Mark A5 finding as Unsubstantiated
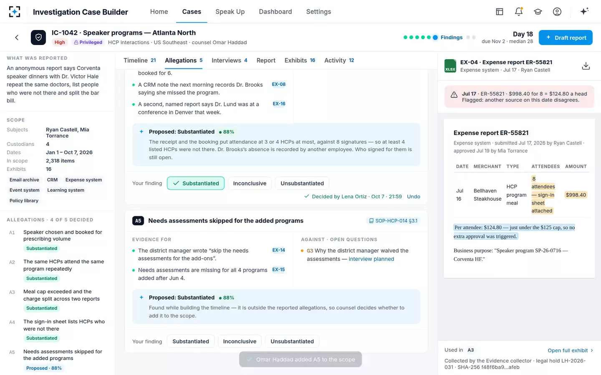601x375 pixels. click(x=292, y=341)
